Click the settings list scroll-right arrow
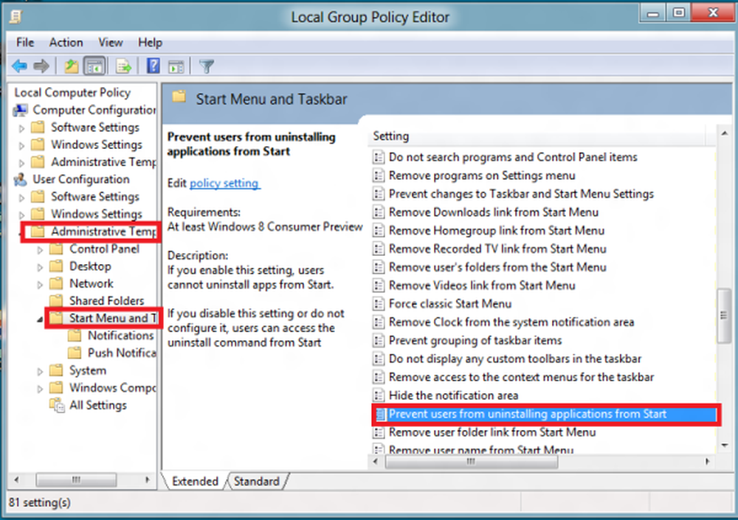This screenshot has height=520, width=738. (x=707, y=462)
